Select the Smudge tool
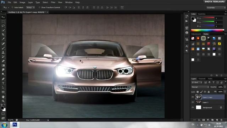The height and width of the screenshot is (128, 227). point(3,70)
